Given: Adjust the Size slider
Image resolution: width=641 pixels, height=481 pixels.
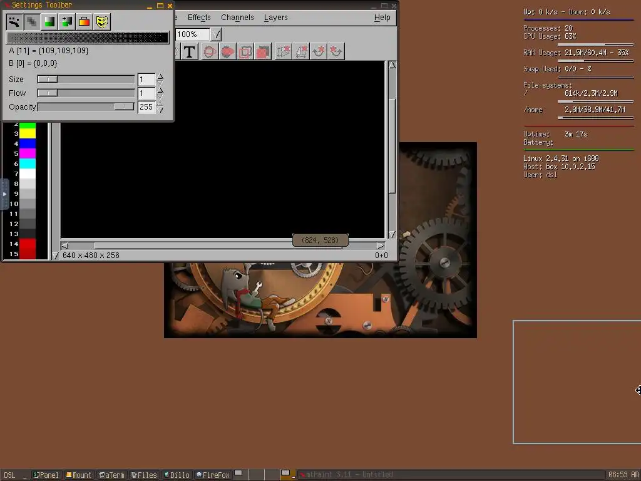Looking at the screenshot, I should (86, 80).
